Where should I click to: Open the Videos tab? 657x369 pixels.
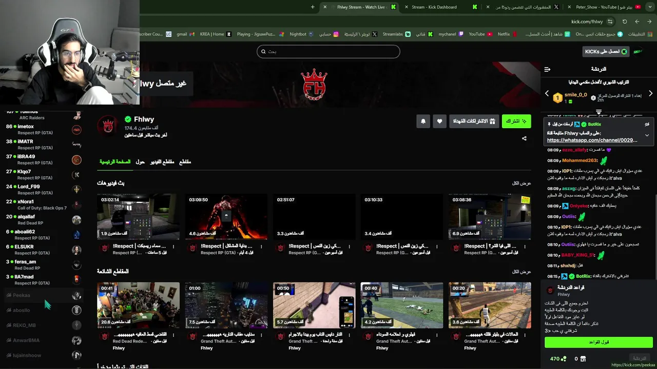162,162
